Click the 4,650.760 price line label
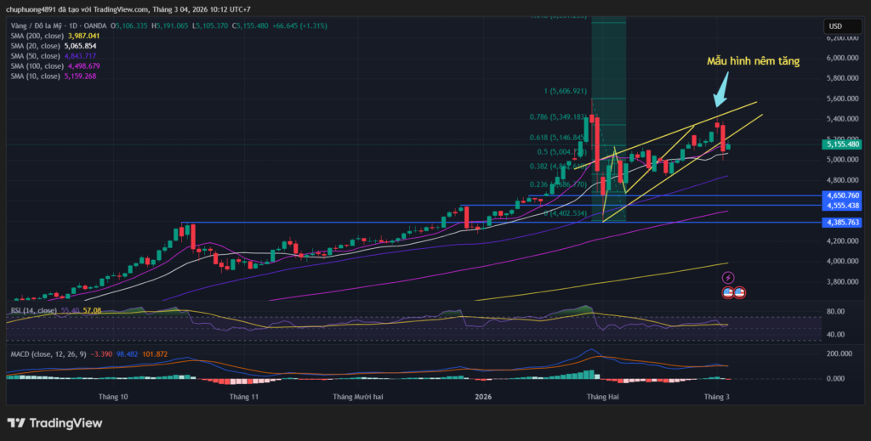This screenshot has width=871, height=441. pos(842,195)
